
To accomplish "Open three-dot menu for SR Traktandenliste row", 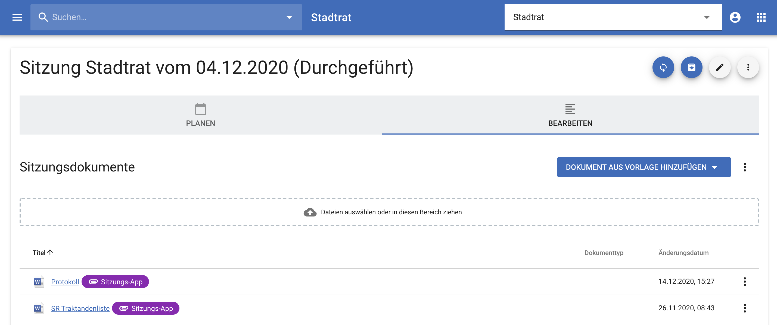I will (x=745, y=308).
